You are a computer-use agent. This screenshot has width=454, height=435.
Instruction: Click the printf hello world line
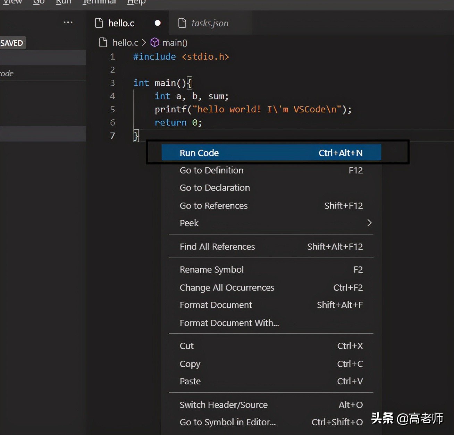click(253, 109)
